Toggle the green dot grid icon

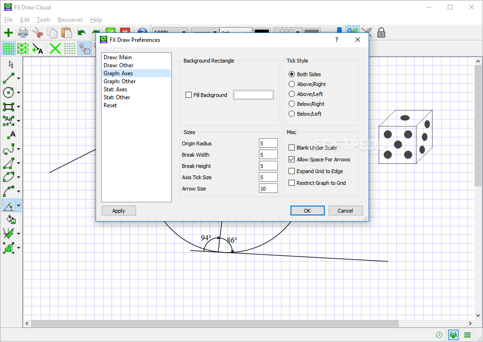coord(70,48)
